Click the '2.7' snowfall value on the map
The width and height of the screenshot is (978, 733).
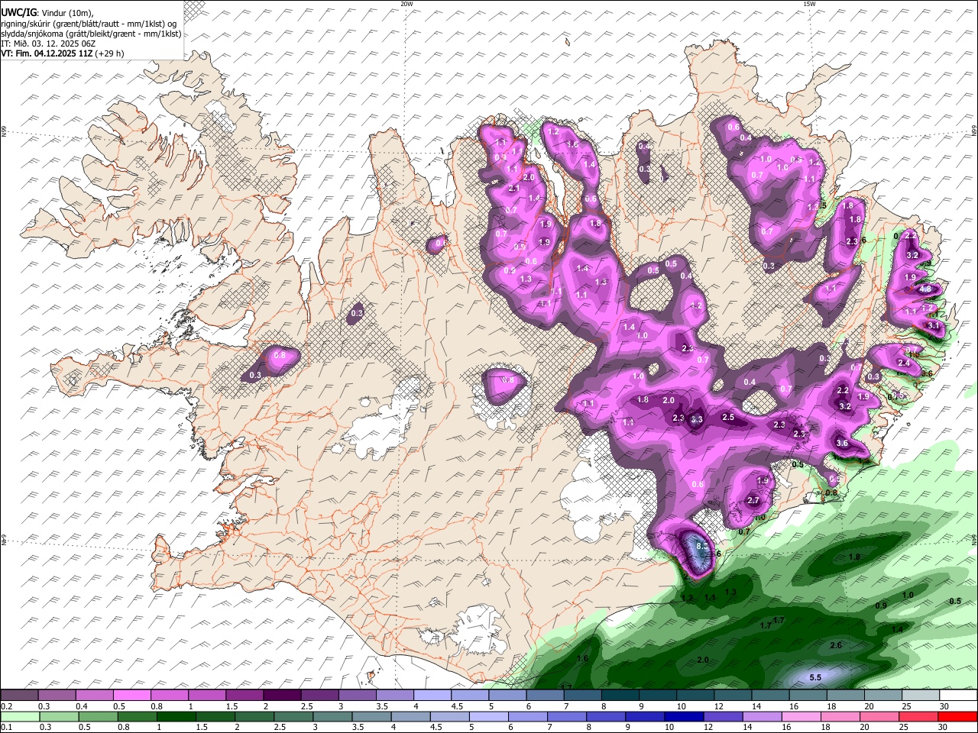(x=753, y=501)
